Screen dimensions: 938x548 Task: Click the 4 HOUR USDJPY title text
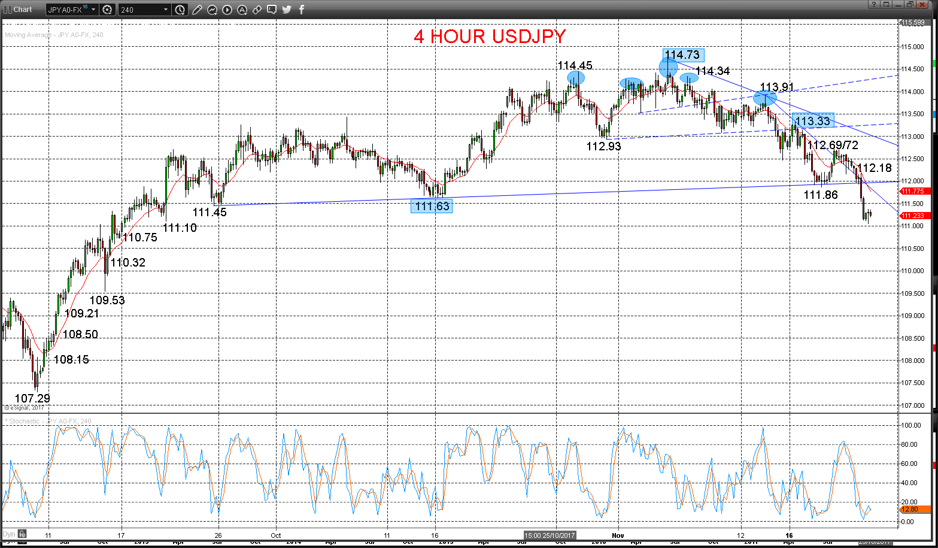click(x=489, y=37)
